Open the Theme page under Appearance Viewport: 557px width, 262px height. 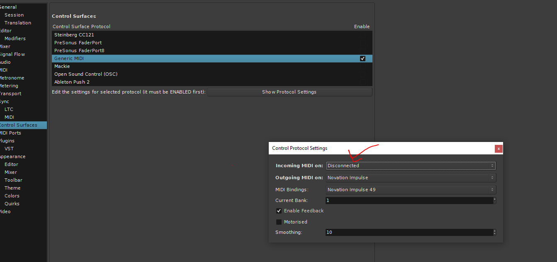click(12, 188)
